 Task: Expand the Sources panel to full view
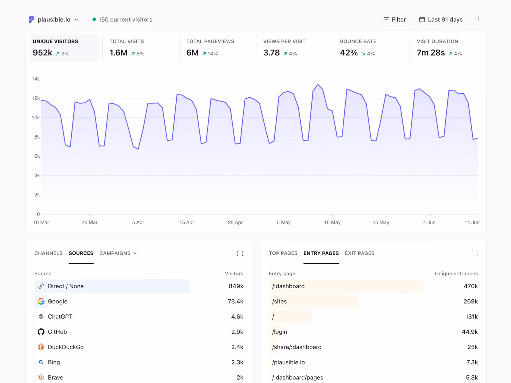point(240,253)
